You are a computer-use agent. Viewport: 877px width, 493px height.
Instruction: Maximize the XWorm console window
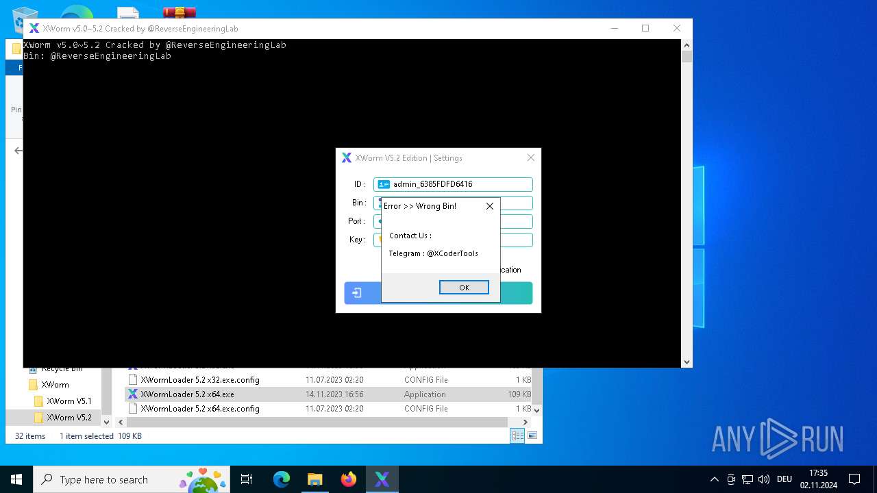645,28
